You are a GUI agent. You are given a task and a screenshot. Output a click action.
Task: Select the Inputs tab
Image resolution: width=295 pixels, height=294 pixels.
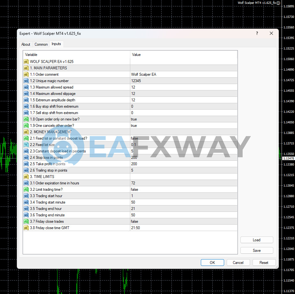coord(56,44)
